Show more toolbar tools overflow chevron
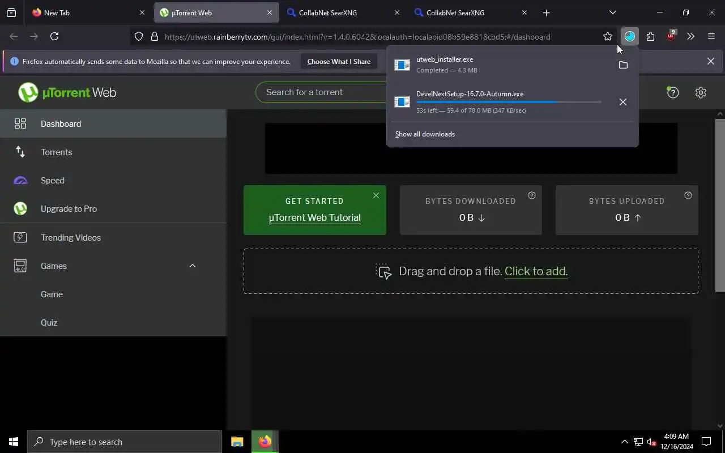Screen dimensions: 725x453 690,36
